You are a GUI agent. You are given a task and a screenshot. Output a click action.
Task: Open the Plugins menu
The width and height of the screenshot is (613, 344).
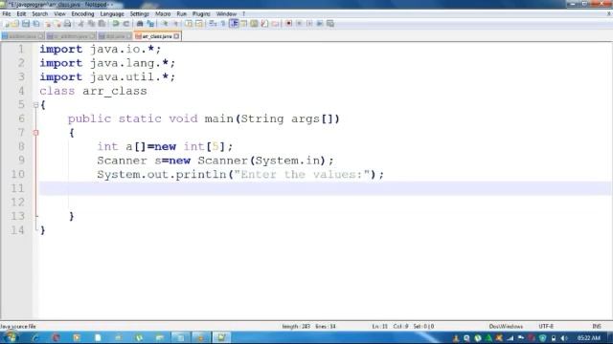(x=201, y=13)
